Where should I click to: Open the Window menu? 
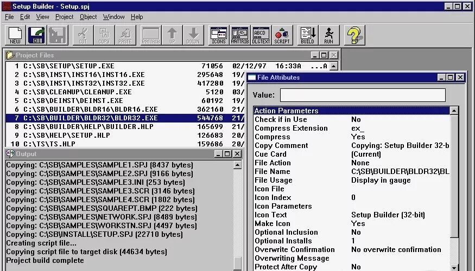click(x=113, y=17)
